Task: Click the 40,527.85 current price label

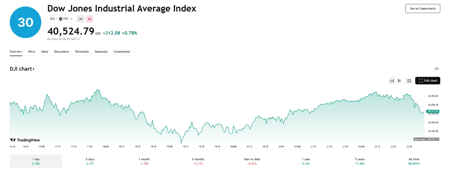Action: (433, 111)
